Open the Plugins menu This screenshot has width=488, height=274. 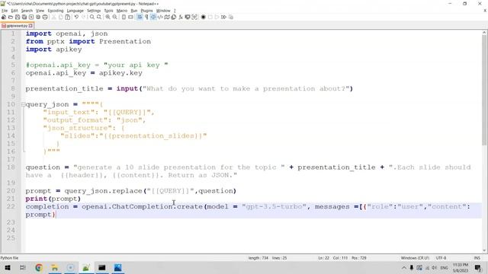[146, 11]
